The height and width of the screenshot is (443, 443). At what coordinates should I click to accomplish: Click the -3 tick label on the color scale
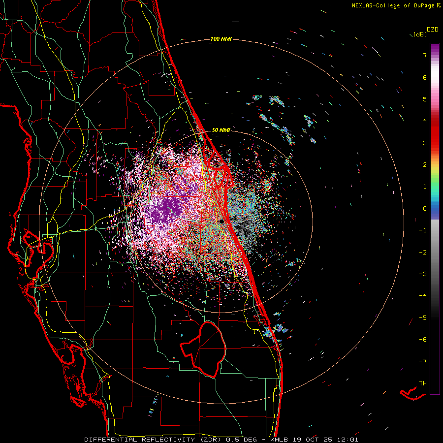click(x=423, y=274)
